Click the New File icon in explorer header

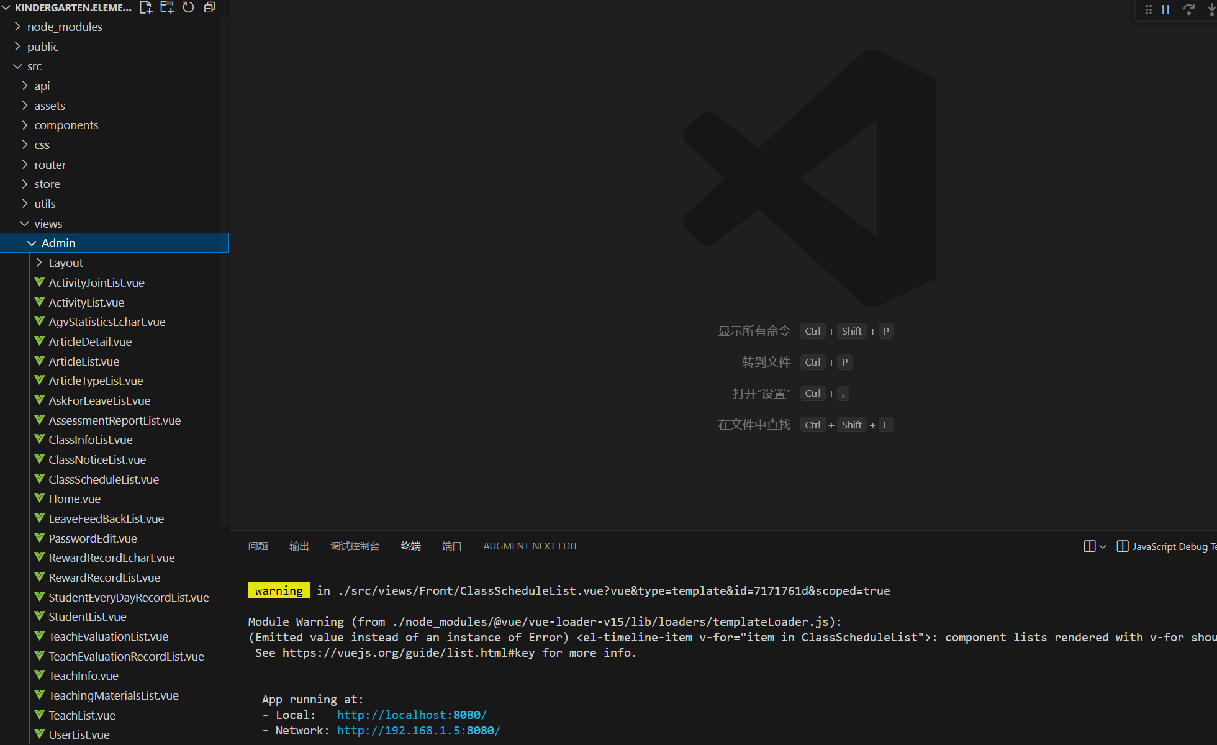click(x=146, y=7)
